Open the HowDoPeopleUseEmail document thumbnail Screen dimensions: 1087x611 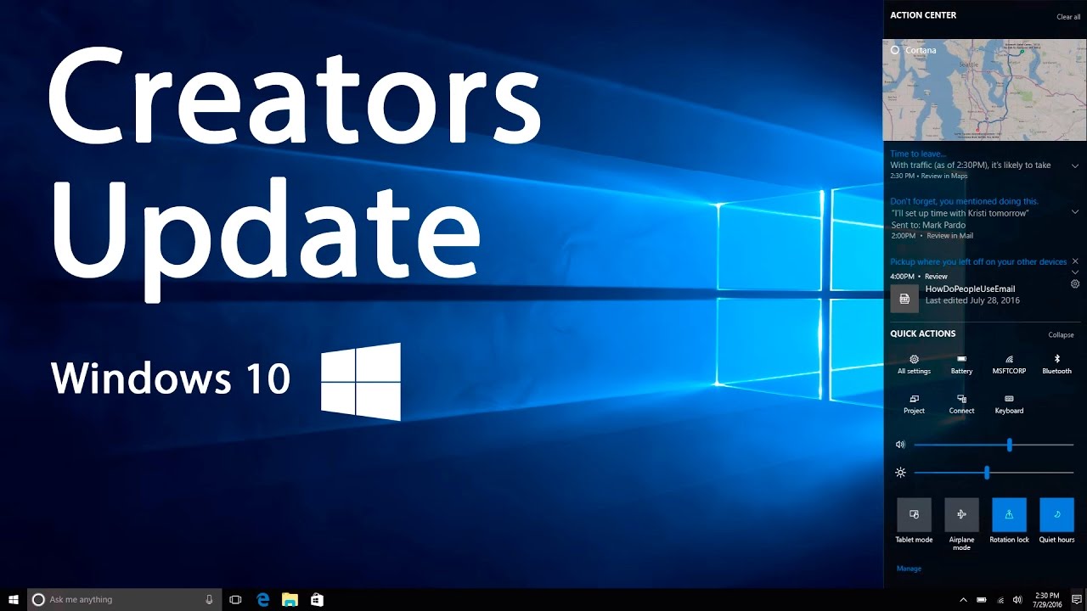point(904,298)
